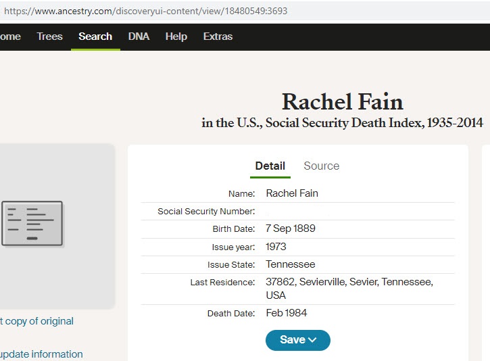Open the Extras menu
Viewport: 490px width, 361px height.
(218, 37)
